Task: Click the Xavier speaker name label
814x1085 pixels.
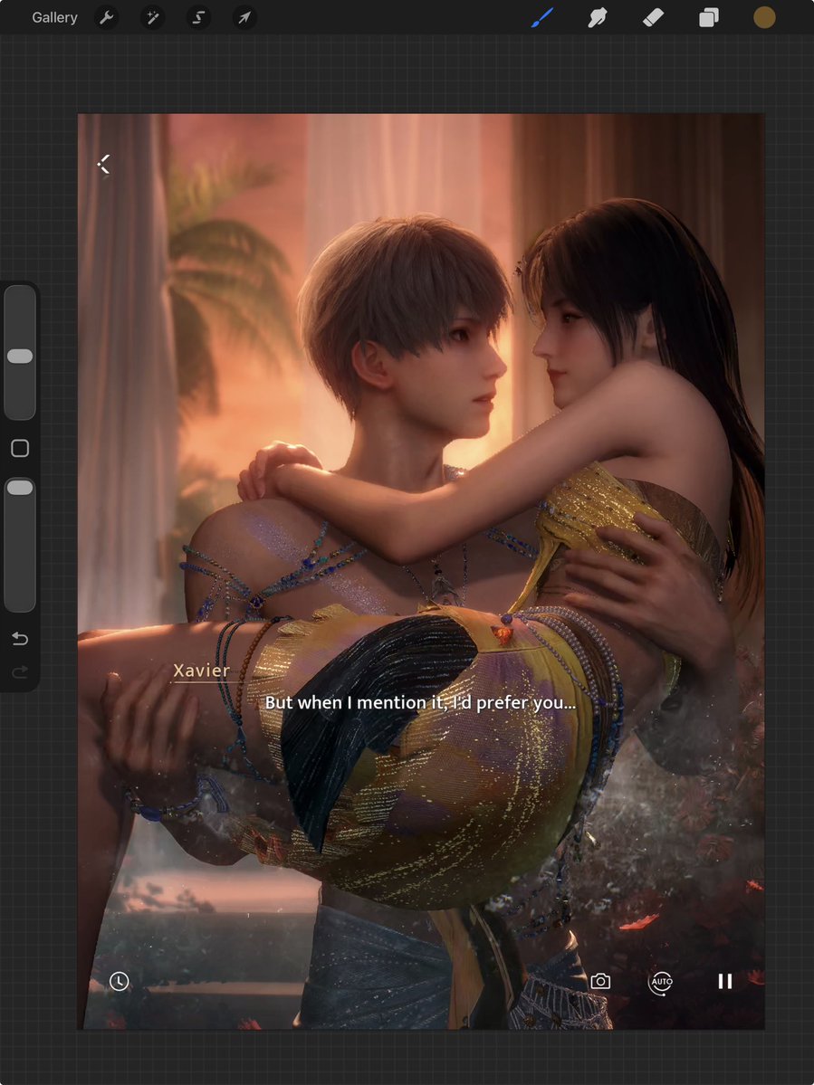Action: coord(201,671)
